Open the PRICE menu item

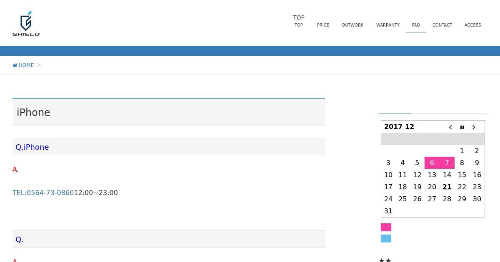pos(323,25)
